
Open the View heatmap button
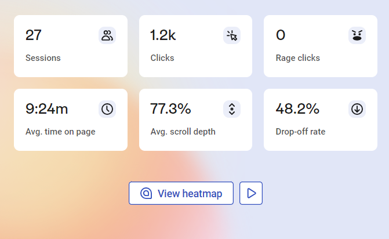181,193
